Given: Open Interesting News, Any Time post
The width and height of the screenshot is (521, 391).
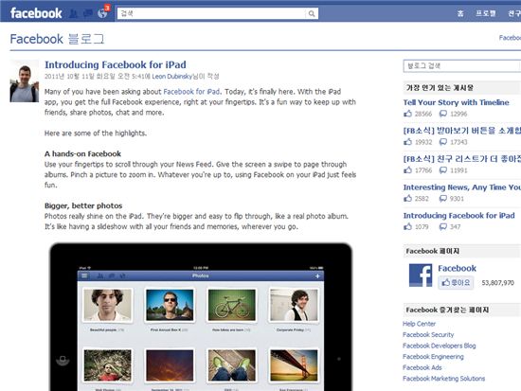Looking at the screenshot, I should click(462, 187).
